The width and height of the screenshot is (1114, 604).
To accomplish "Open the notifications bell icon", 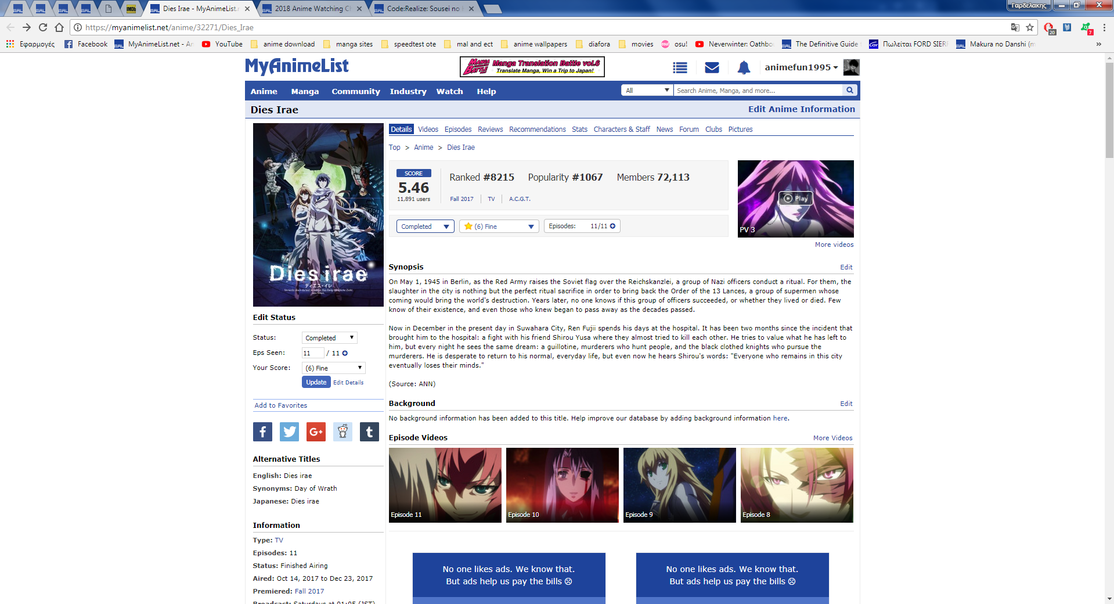I will coord(744,68).
